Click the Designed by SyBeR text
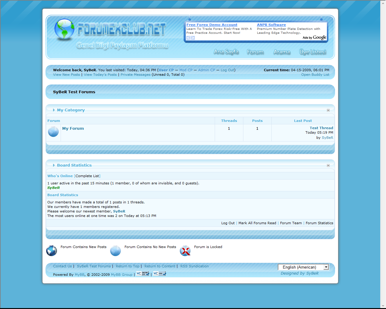Viewport: 386px width, 309px height. pos(299,273)
